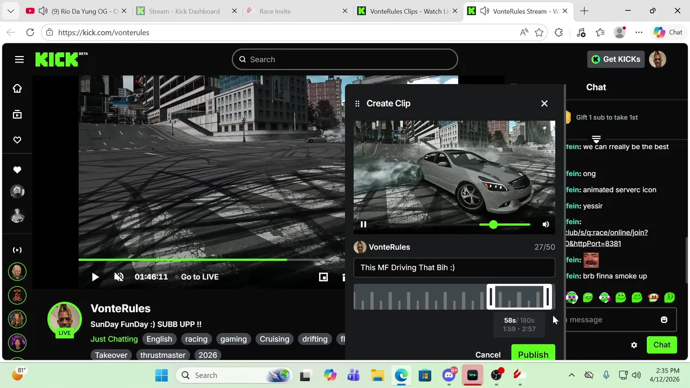Refresh the page
Image resolution: width=690 pixels, height=388 pixels.
point(30,32)
